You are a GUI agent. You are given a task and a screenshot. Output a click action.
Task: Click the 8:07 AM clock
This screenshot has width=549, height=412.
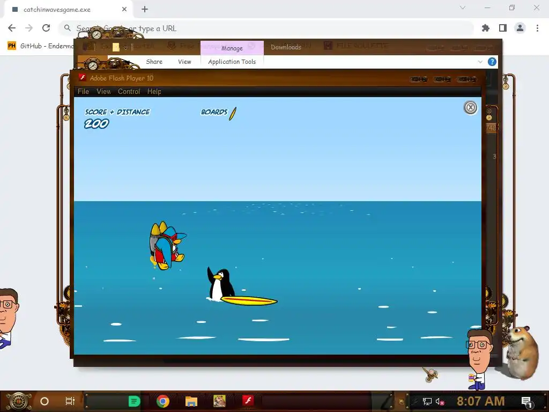[x=480, y=401]
